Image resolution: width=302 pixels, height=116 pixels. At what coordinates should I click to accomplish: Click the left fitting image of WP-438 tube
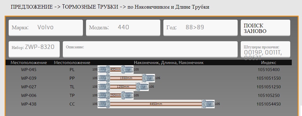tap(104, 104)
